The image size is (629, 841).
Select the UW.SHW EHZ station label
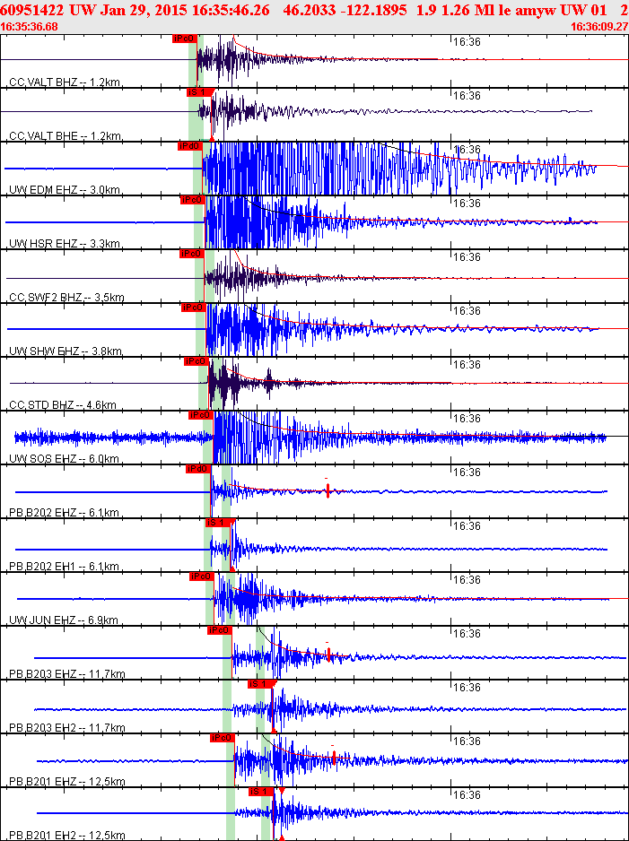point(65,351)
